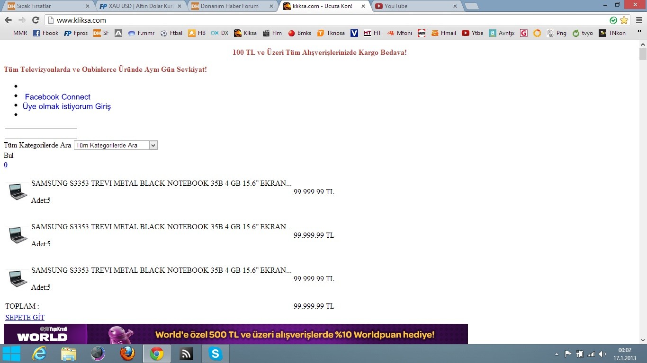This screenshot has height=363, width=647.
Task: Click the second Samsung notebook thumbnail
Action: 18,235
